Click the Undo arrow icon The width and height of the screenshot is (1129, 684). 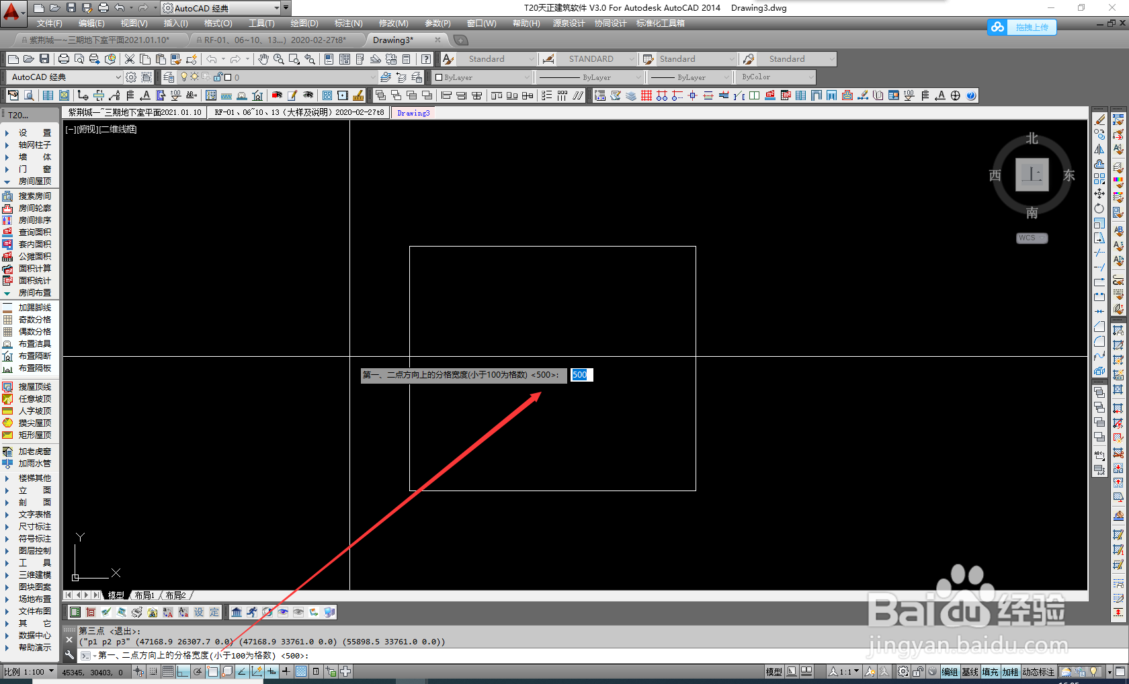(212, 59)
